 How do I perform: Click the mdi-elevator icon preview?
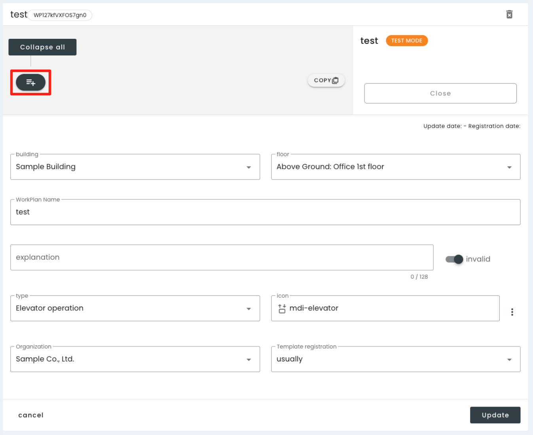[x=282, y=308]
